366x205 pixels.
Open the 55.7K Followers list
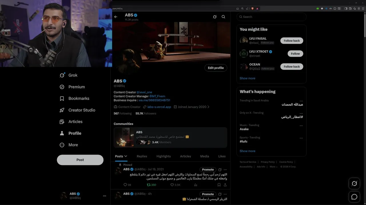pyautogui.click(x=146, y=113)
